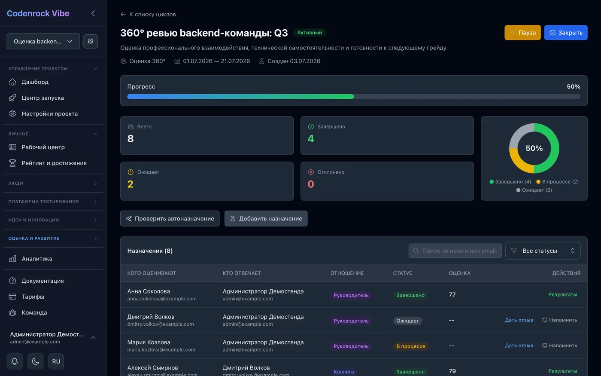This screenshot has width=601, height=376.
Task: Click Дать отзыв for Дмитрий Волков
Action: [519, 320]
